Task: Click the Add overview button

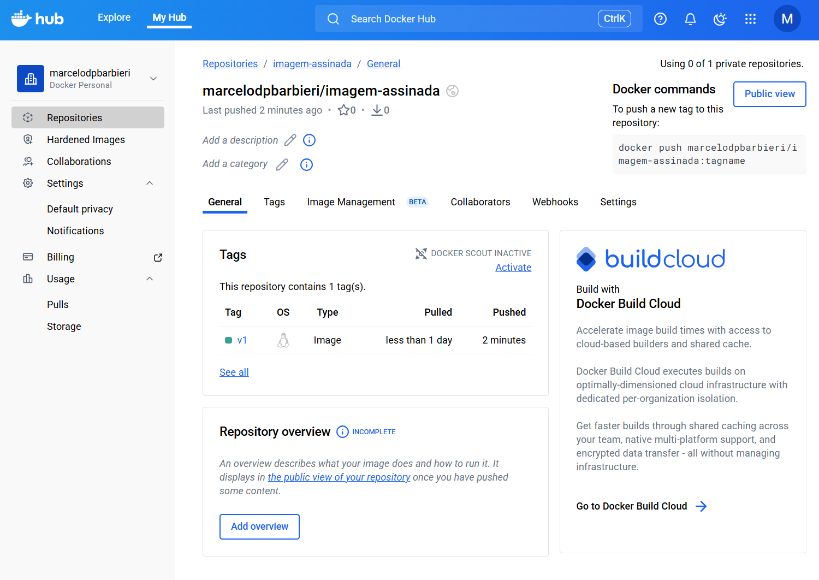Action: [259, 526]
